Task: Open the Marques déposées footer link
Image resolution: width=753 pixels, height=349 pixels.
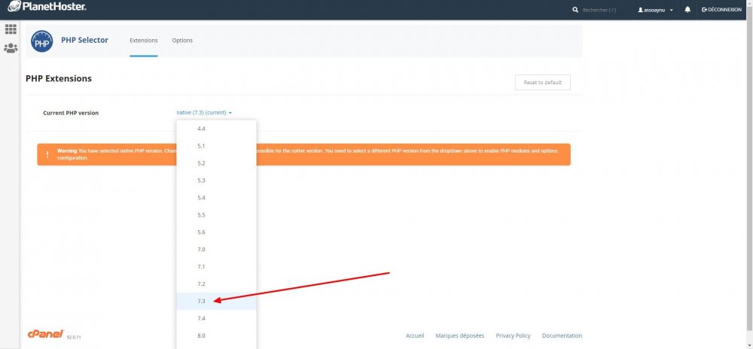Action: click(x=459, y=335)
